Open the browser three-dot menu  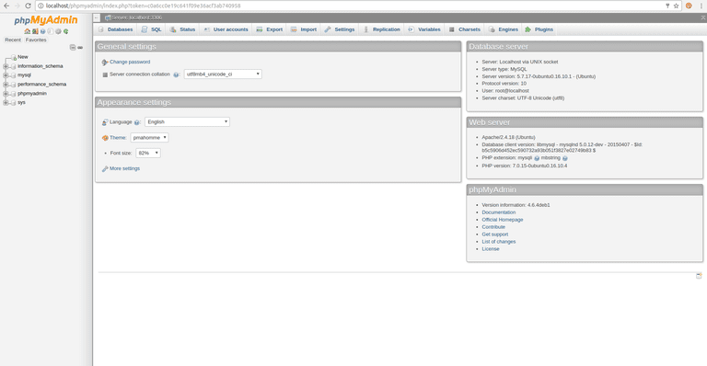coord(701,6)
